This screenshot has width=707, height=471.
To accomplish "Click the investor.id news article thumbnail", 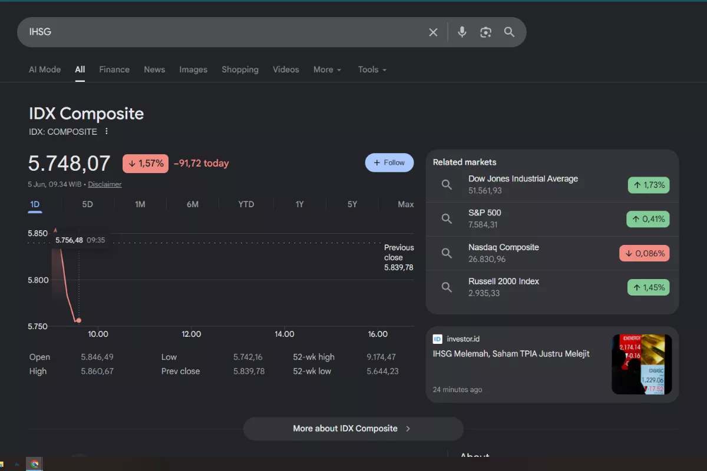I will tap(642, 364).
